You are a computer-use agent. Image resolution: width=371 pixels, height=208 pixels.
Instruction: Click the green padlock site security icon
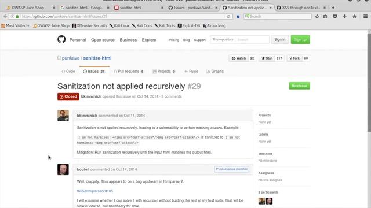coord(17,16)
